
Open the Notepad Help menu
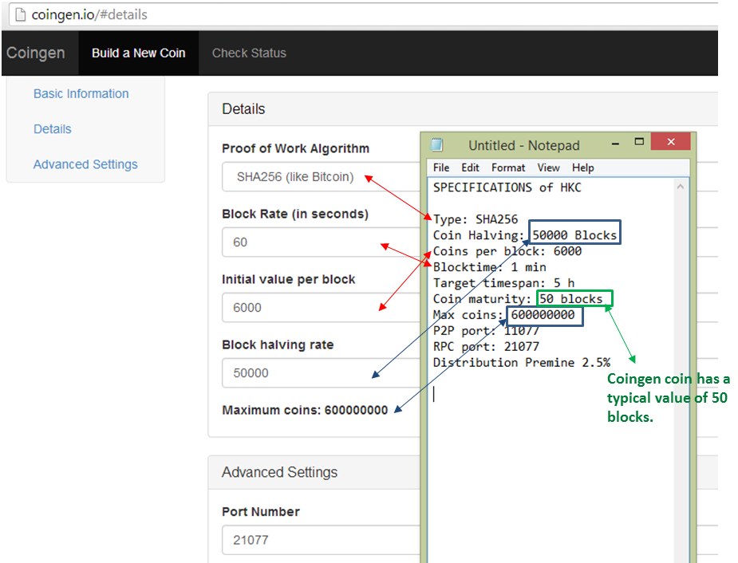tap(582, 168)
